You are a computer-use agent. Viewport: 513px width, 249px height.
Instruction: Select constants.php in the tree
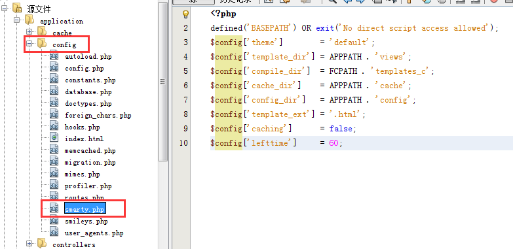pos(90,80)
